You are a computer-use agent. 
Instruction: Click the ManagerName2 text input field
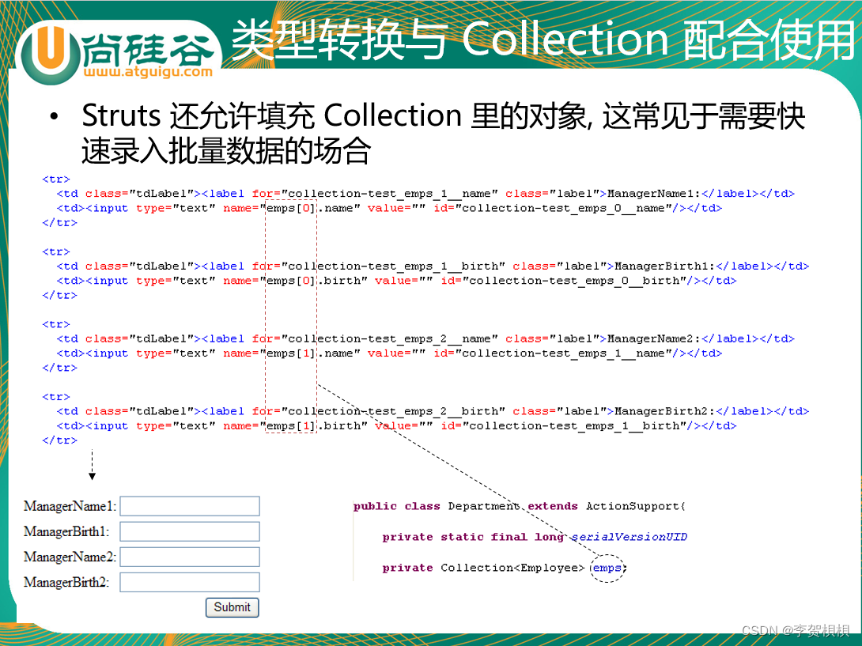point(190,557)
